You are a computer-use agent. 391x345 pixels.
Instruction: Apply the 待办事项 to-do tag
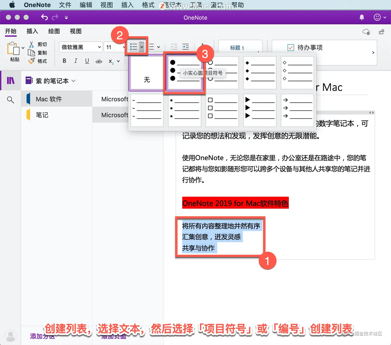pyautogui.click(x=305, y=48)
